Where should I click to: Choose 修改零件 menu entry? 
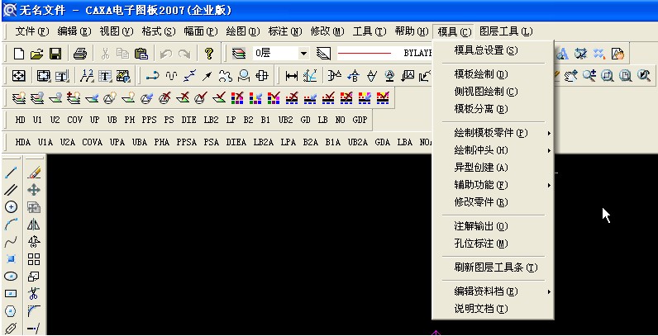[493, 202]
